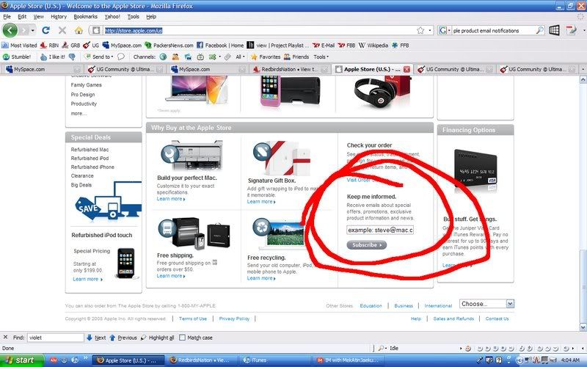Toggle the Match case checkbox
Viewport: 587px width, 367px height.
tap(182, 338)
